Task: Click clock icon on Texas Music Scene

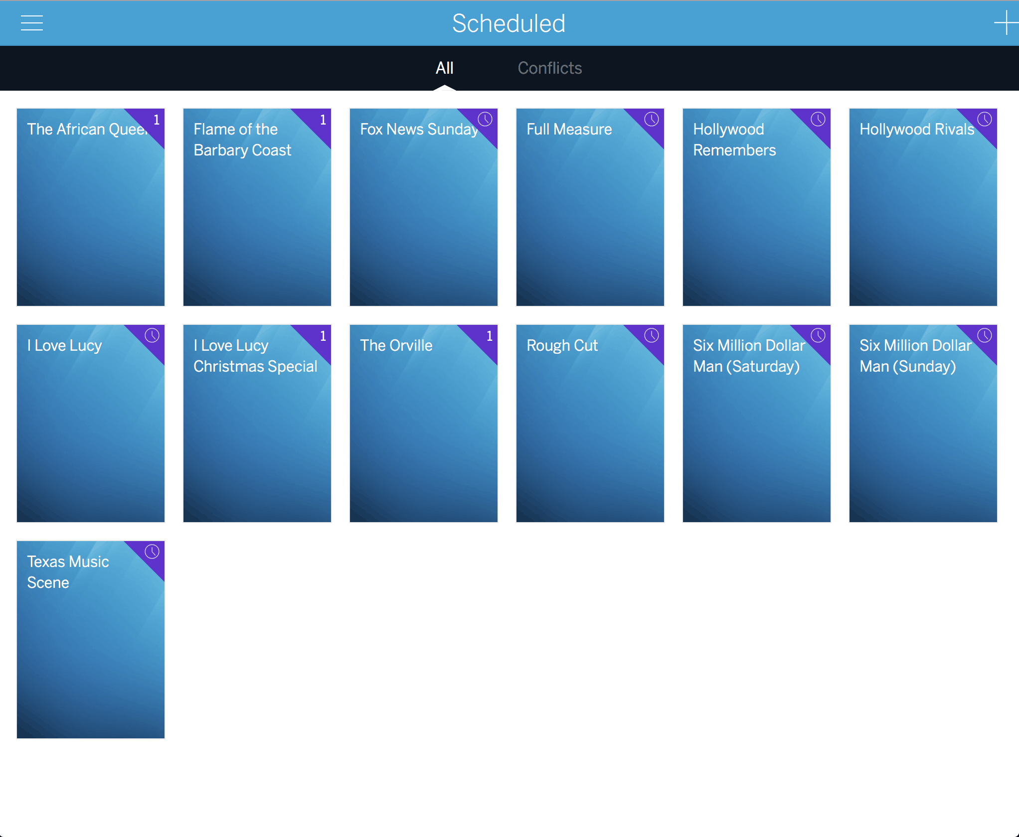Action: 152,552
